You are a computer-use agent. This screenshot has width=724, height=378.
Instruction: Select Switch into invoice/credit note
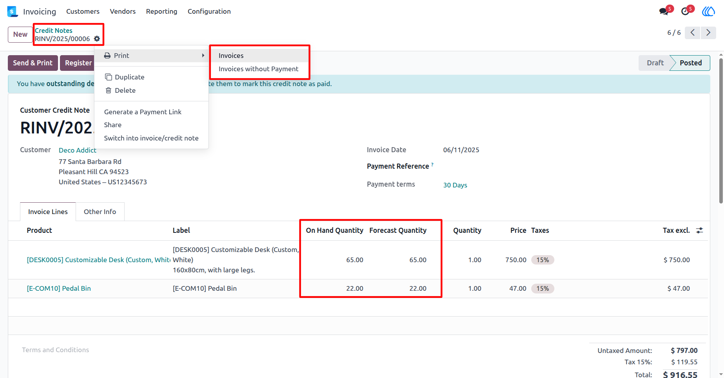(x=152, y=138)
